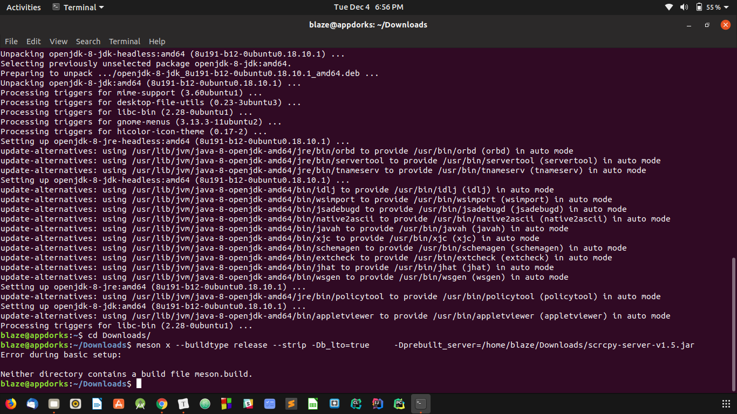Open the File menu in Terminal

pos(11,42)
